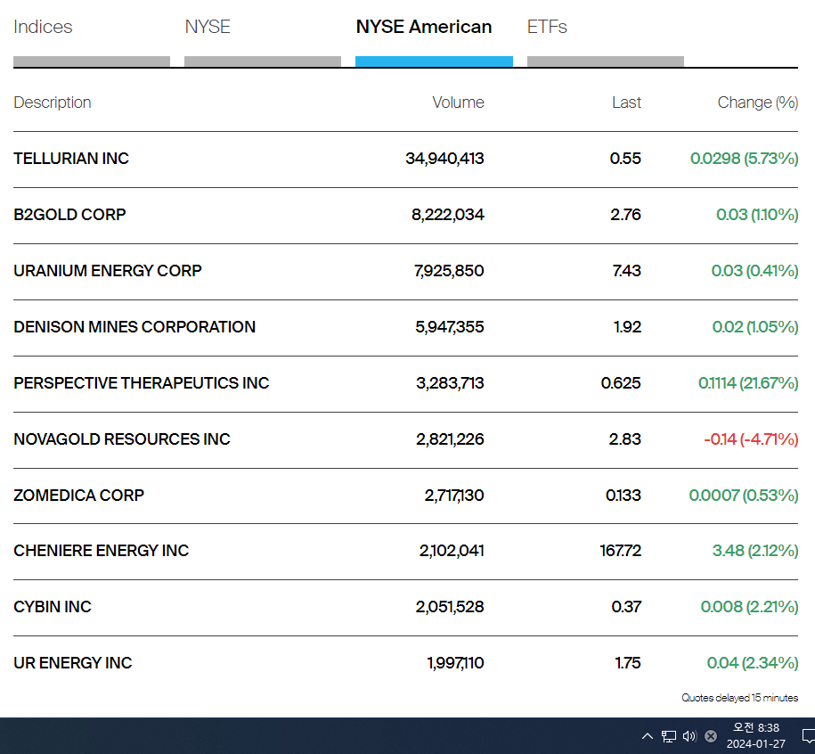This screenshot has width=815, height=754.
Task: Open URANIUM ENERGY CORP quote
Action: (x=108, y=271)
